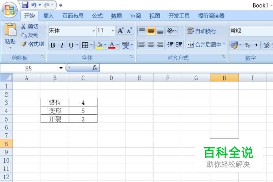Go to the 公式 tab

(97, 16)
